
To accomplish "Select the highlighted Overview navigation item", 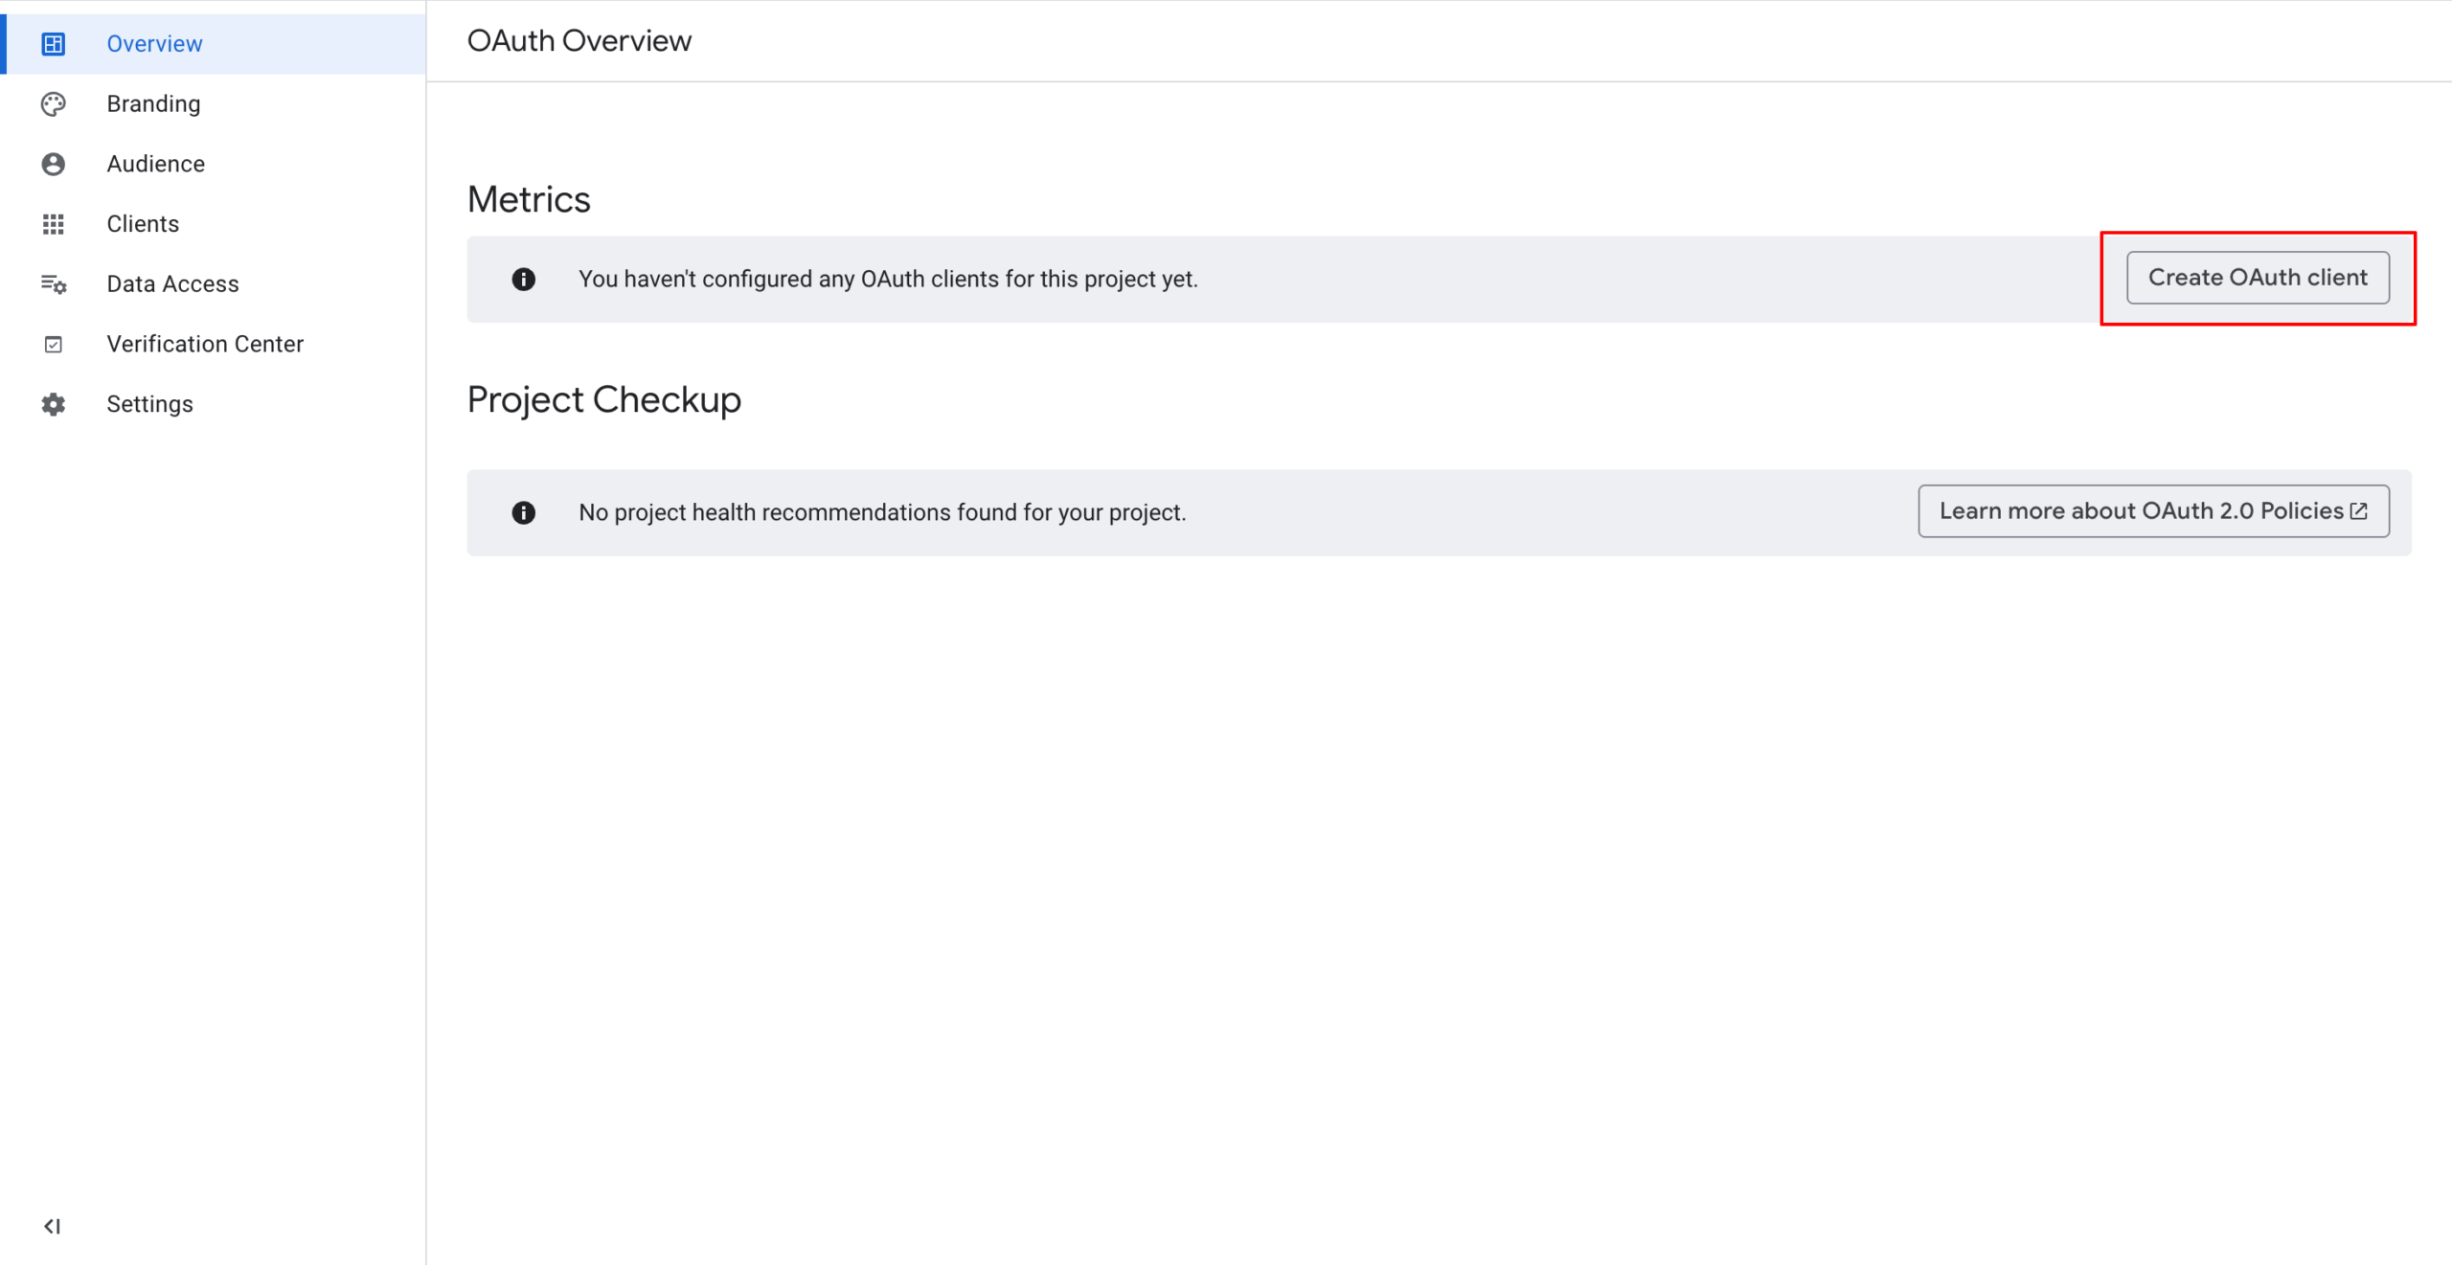I will pyautogui.click(x=154, y=43).
